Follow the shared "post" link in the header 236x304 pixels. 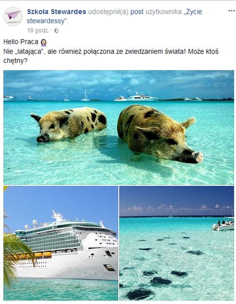click(137, 12)
